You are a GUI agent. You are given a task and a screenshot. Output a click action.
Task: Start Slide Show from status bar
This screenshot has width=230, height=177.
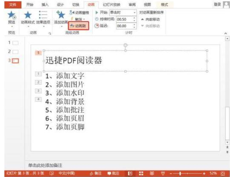[163, 174]
